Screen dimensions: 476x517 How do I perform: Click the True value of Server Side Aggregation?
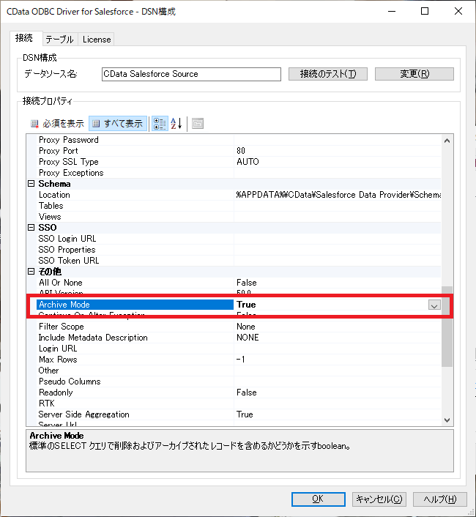[x=245, y=414]
